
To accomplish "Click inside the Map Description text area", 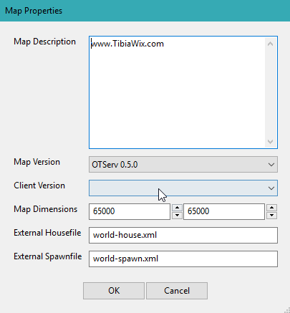I will click(177, 92).
